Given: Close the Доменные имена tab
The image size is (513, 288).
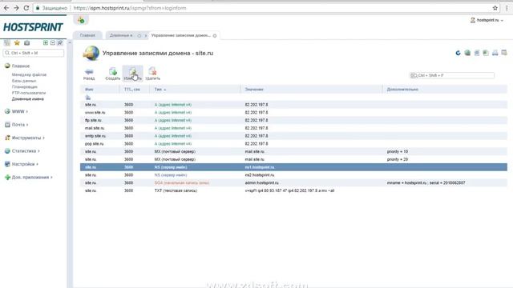Looking at the screenshot, I should pyautogui.click(x=139, y=35).
